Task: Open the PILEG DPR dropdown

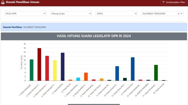Action: [x=25, y=13]
